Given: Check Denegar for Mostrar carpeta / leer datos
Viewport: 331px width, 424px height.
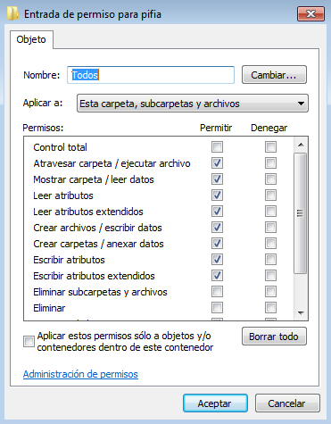Looking at the screenshot, I should click(x=270, y=179).
